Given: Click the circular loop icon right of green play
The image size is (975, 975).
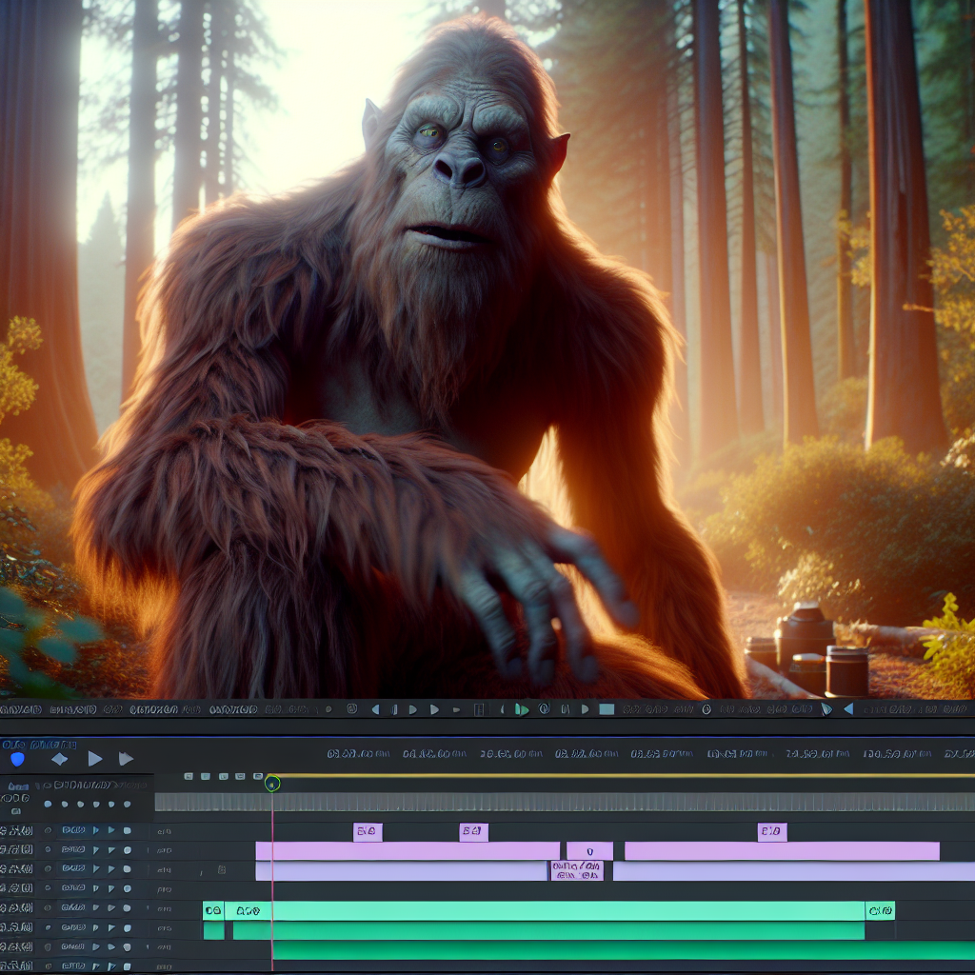Looking at the screenshot, I should [x=544, y=709].
